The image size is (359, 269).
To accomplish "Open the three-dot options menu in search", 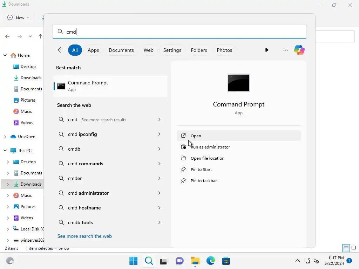I will tap(285, 50).
